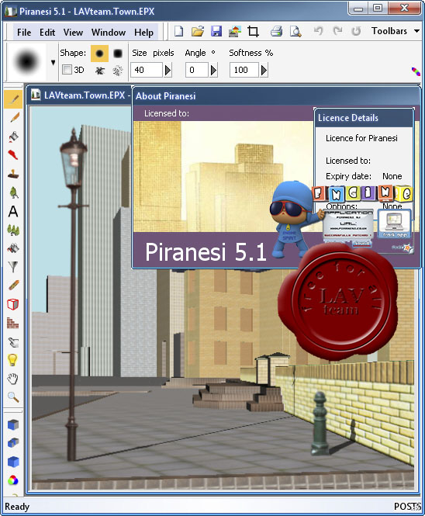Select the multi paint buckets tool
This screenshot has width=425, height=516.
pyautogui.click(x=13, y=248)
